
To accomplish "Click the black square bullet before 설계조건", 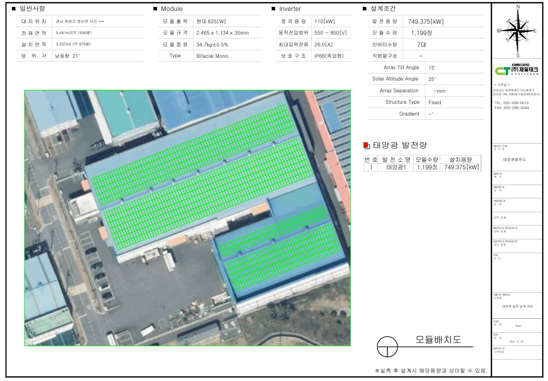I will tap(364, 9).
